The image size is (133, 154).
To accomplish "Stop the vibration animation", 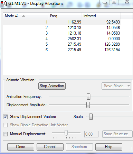I will 52,86.
